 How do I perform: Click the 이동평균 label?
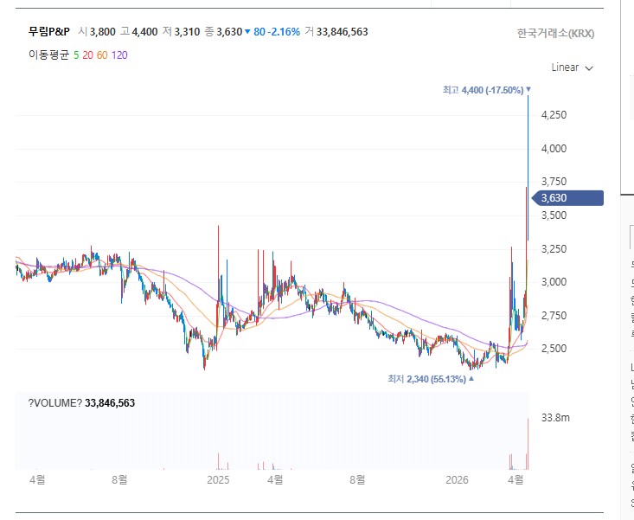(x=49, y=55)
